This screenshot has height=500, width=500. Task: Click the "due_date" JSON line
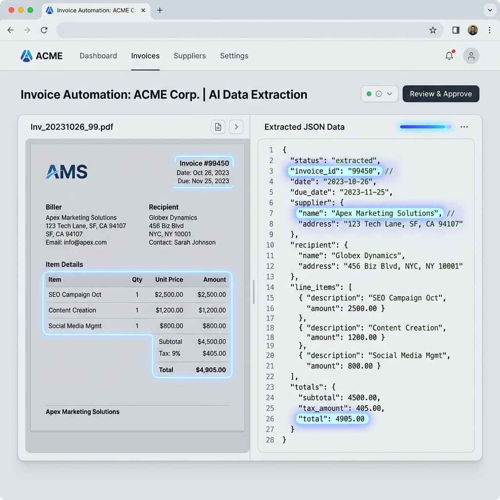pyautogui.click(x=341, y=192)
